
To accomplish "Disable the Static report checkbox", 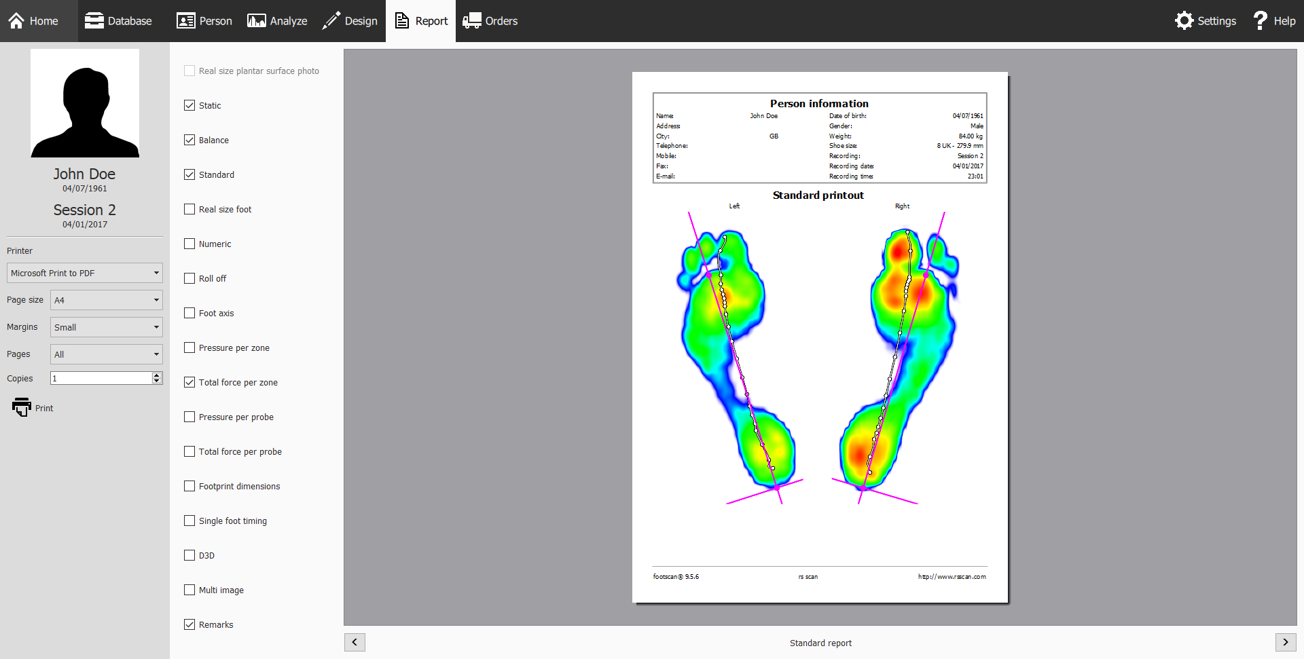I will (x=189, y=105).
